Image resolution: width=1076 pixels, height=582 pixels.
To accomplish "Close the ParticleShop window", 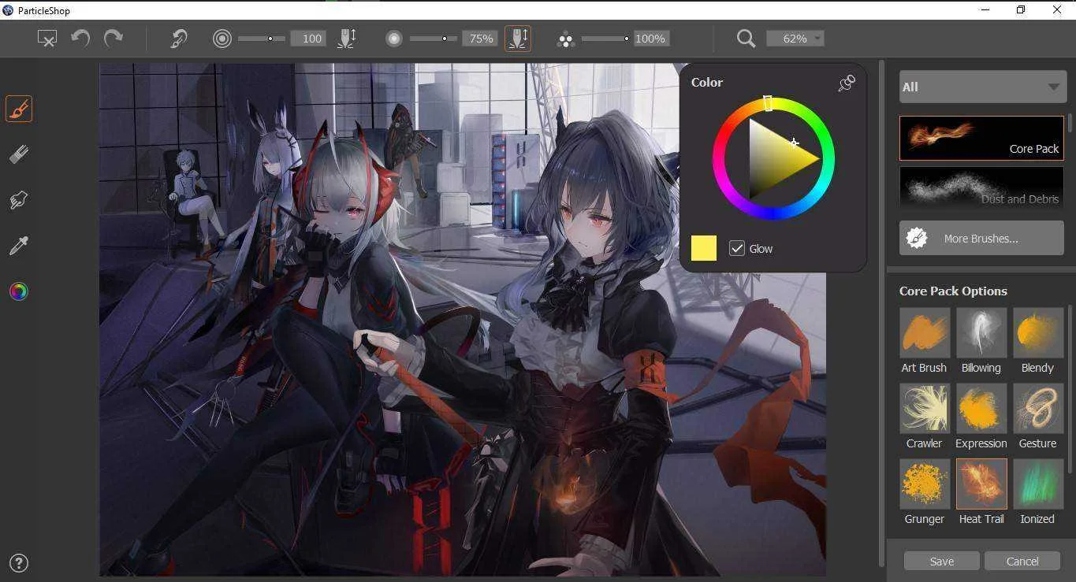I will (1057, 10).
